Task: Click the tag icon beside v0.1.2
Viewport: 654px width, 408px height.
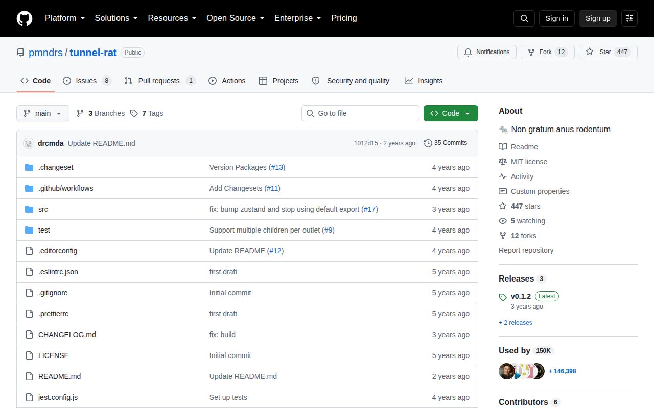Action: click(x=503, y=297)
